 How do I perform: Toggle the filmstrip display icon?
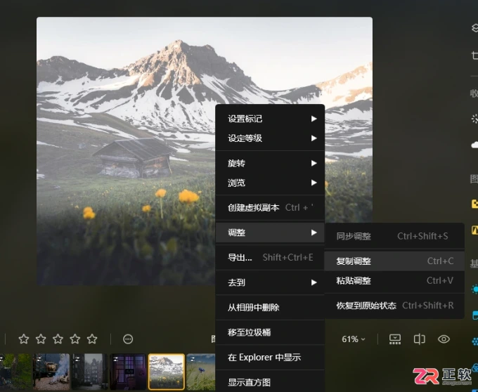click(x=395, y=339)
